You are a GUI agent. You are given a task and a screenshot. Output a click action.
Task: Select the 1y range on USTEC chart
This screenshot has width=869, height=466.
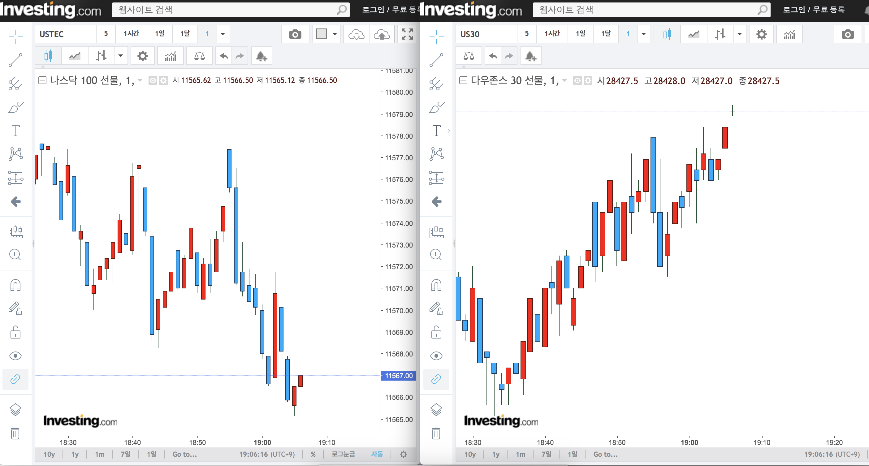pyautogui.click(x=75, y=454)
